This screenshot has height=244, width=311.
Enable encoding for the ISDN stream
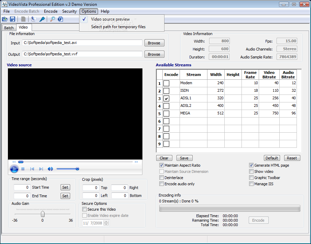click(166, 91)
